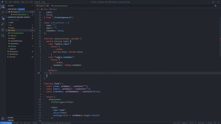This screenshot has height=124, width=221.
Task: Switch to the FormComponents.js editor tab
Action: coord(60,6)
